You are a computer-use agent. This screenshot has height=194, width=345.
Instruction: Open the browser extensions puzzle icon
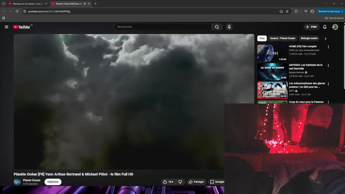pyautogui.click(x=296, y=11)
